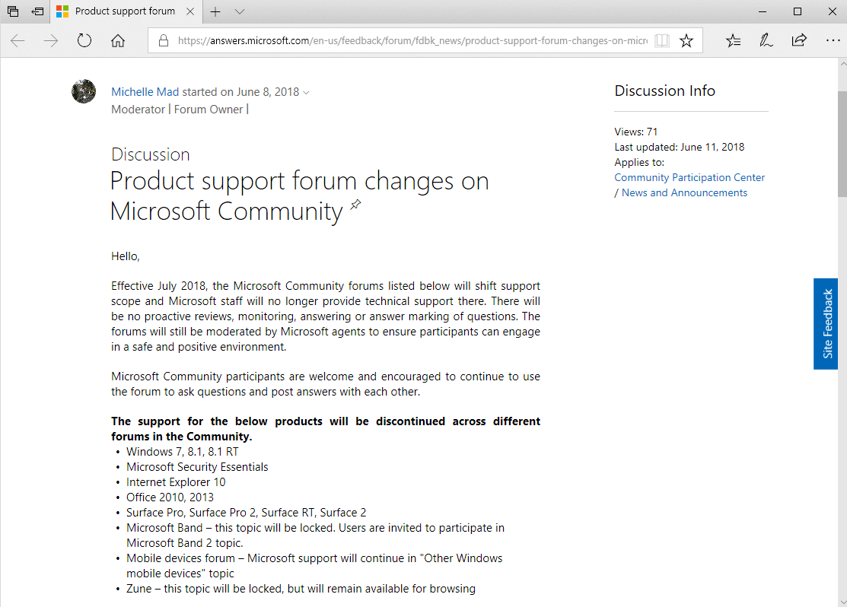
Task: Click the 'Views: 71' text
Action: [x=635, y=132]
